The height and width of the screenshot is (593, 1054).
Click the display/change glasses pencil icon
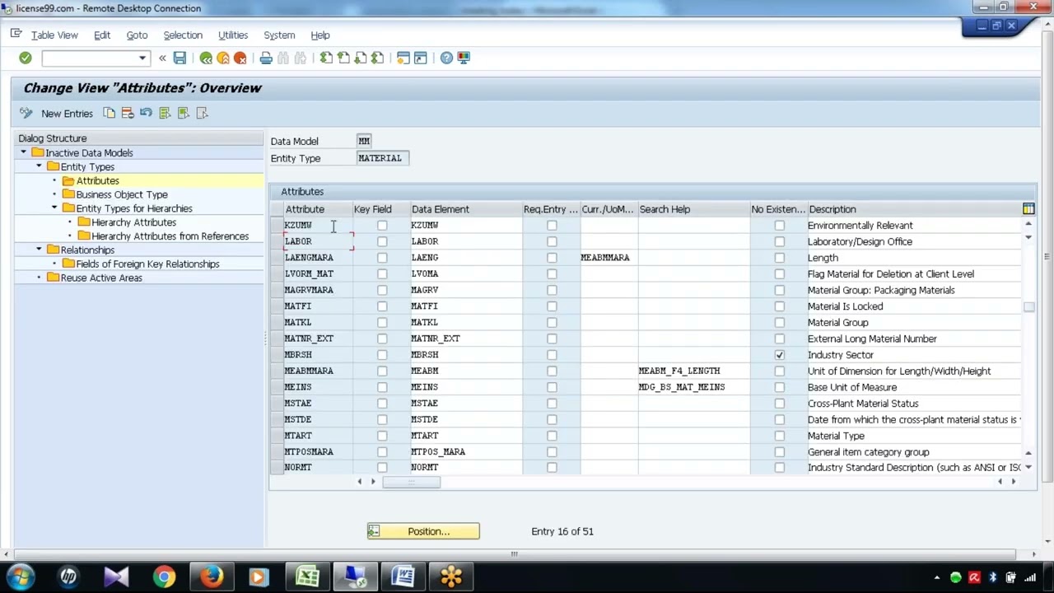click(x=26, y=113)
